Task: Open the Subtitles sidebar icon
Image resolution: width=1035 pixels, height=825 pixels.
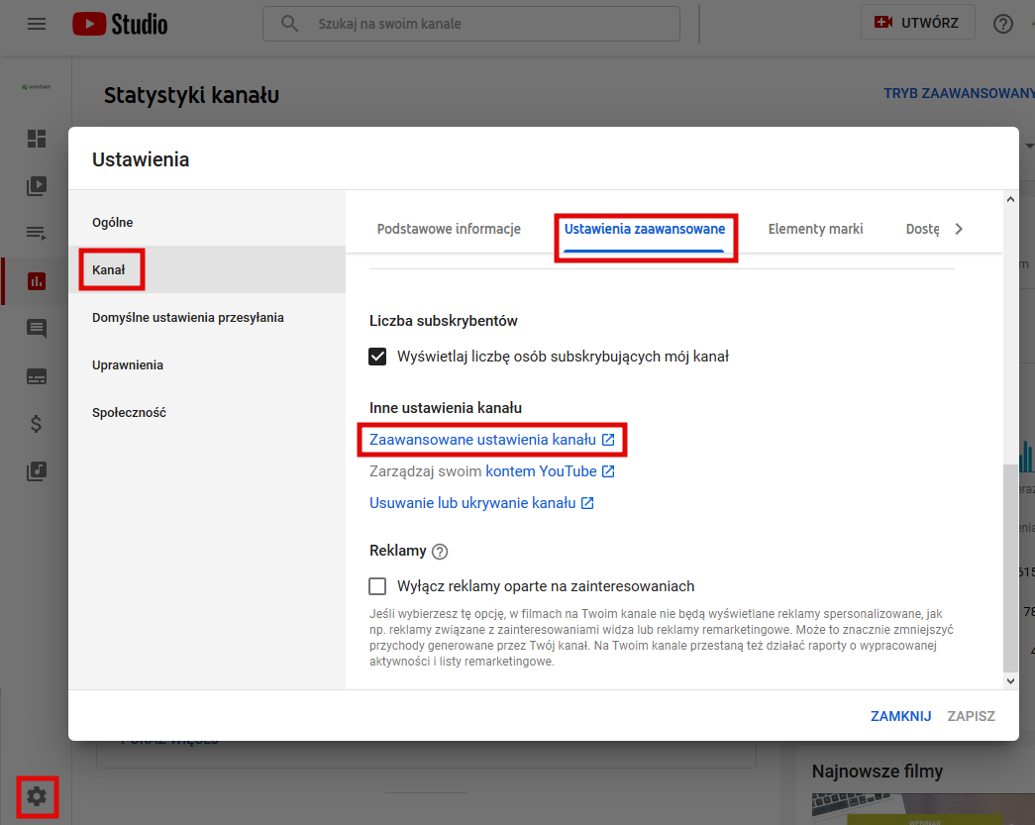Action: click(x=37, y=376)
